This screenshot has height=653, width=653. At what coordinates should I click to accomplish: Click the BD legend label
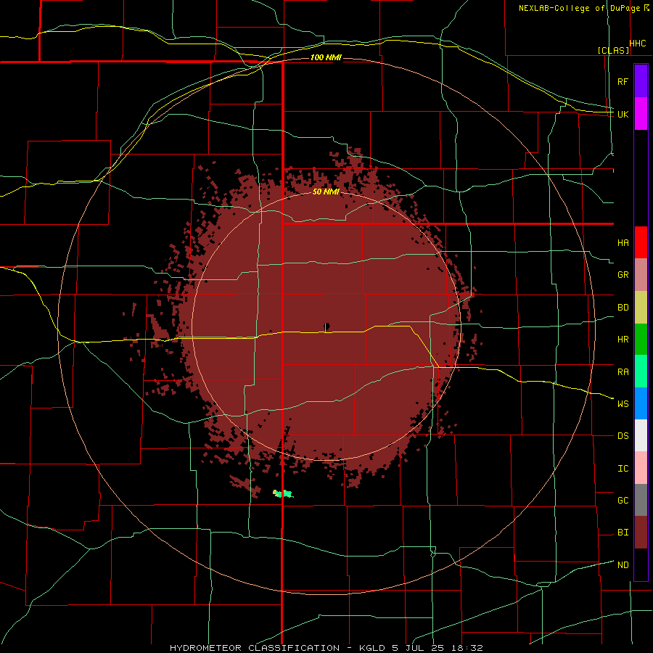tap(623, 308)
